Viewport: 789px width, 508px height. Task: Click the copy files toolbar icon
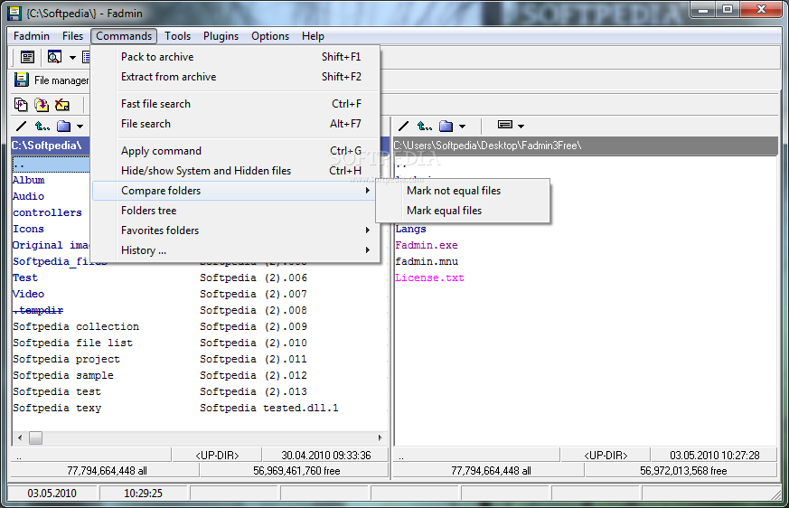click(21, 105)
